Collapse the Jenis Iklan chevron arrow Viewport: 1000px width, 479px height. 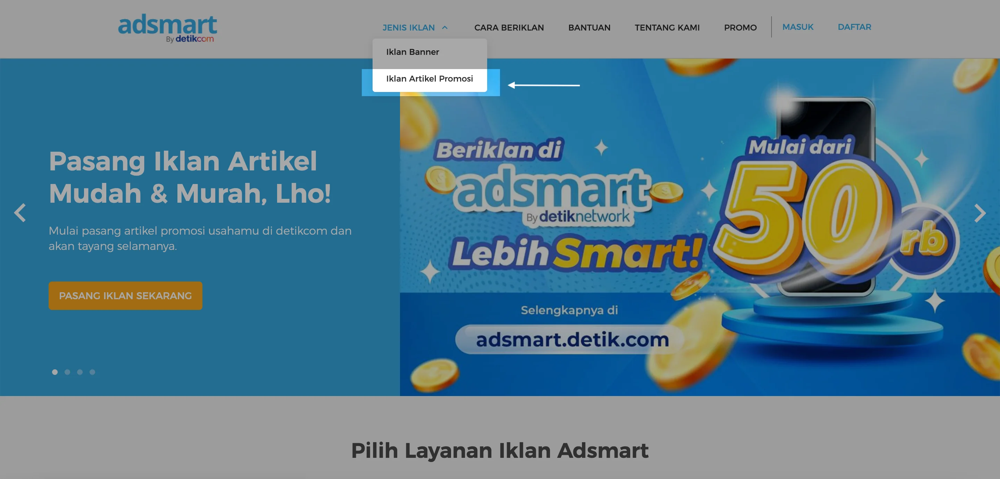click(445, 27)
